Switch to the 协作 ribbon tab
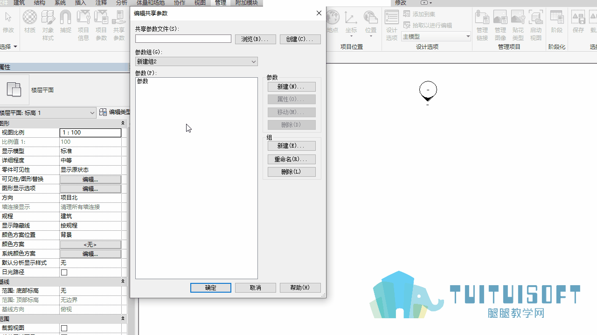Screen dimensions: 597x335 click(180, 3)
